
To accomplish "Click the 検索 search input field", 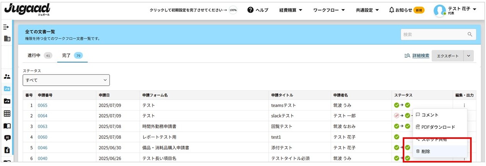I will (434, 35).
